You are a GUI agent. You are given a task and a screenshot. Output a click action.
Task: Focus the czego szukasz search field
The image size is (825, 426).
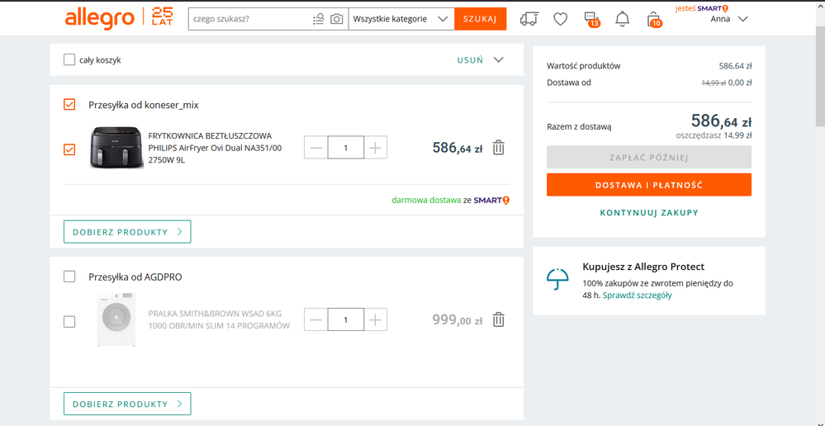pyautogui.click(x=250, y=20)
